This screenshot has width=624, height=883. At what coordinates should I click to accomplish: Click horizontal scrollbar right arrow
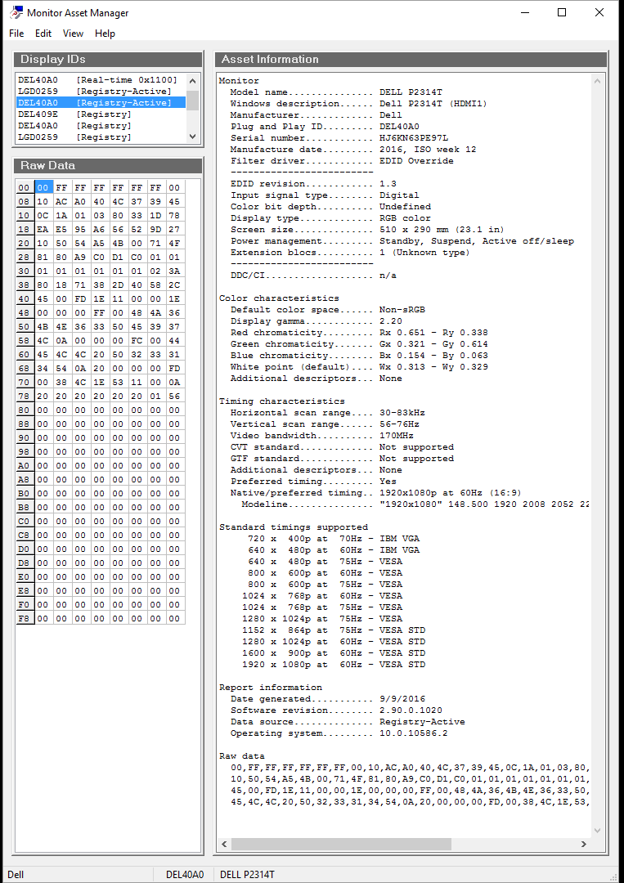(583, 844)
